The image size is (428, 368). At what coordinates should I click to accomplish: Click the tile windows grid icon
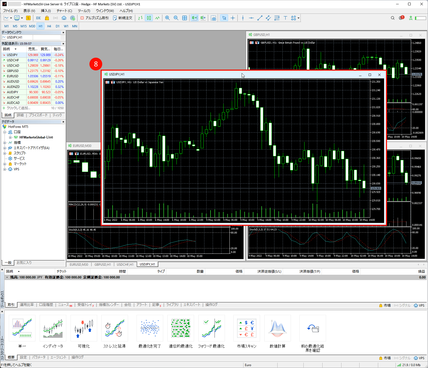click(x=184, y=18)
